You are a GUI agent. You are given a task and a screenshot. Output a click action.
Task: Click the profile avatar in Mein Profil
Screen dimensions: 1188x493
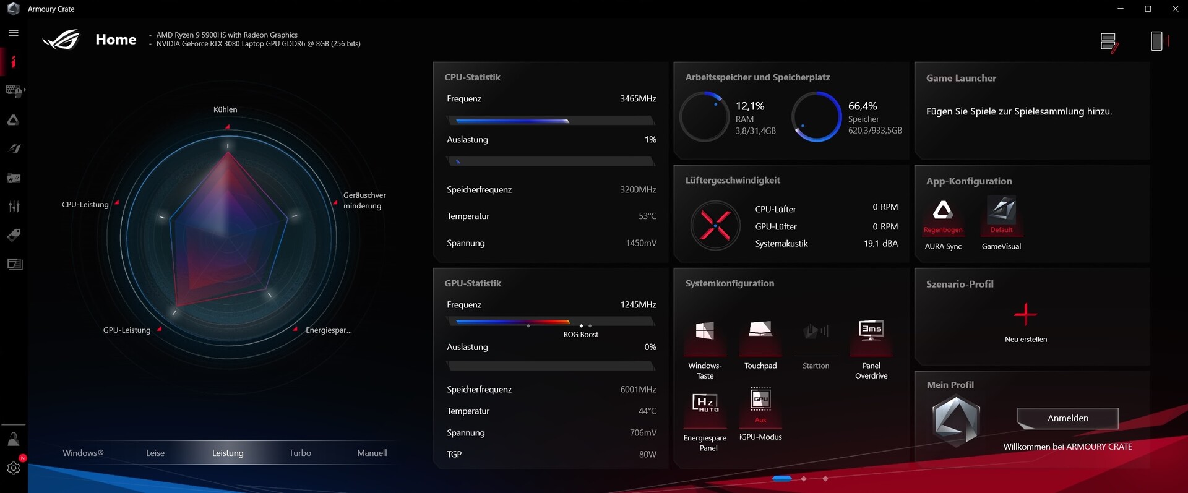956,421
